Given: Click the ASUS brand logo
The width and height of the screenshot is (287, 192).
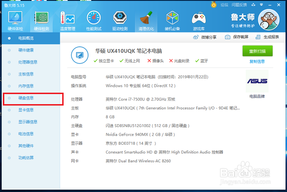Looking at the screenshot, I should (x=257, y=81).
